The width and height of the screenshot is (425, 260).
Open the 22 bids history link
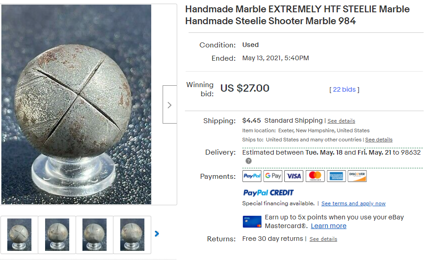[344, 89]
